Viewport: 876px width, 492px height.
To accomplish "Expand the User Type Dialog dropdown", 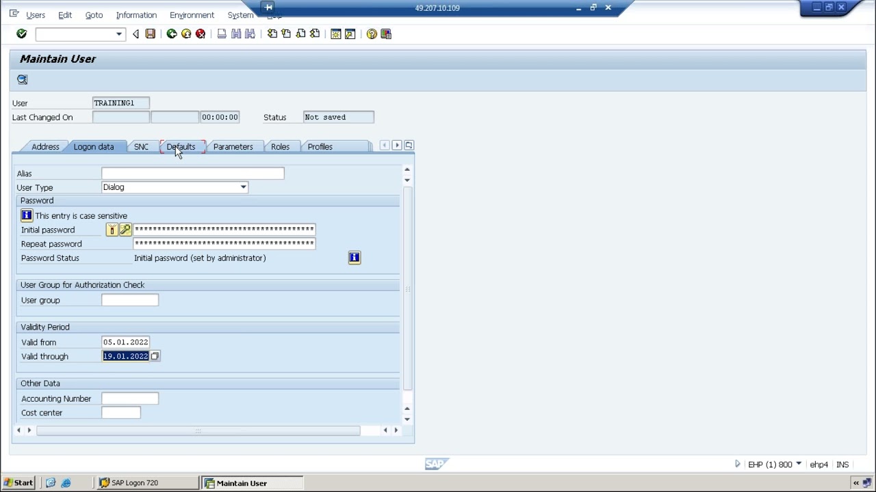I will tap(243, 187).
